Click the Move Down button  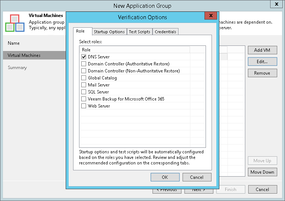tap(262, 172)
